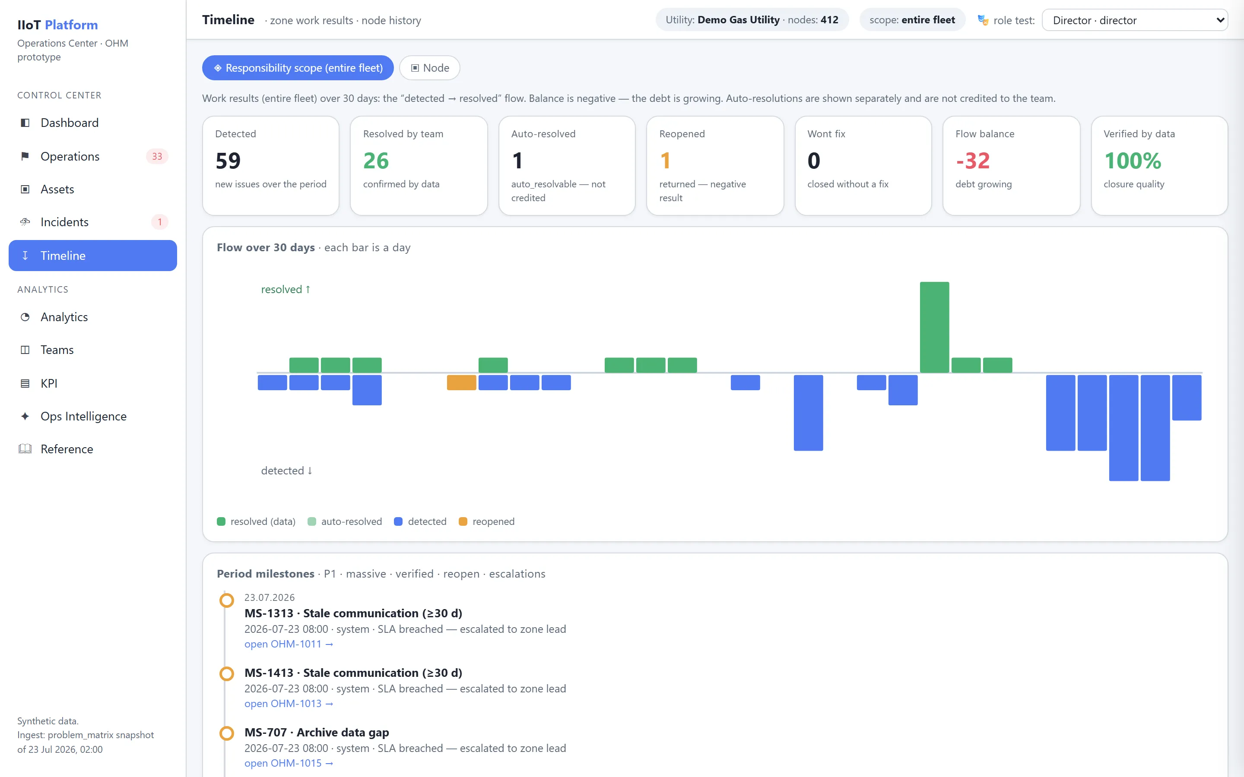Switch to the Node view

click(429, 68)
